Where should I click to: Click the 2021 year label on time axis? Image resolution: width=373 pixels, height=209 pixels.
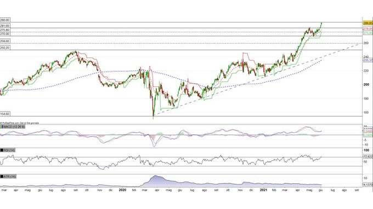tap(263, 190)
